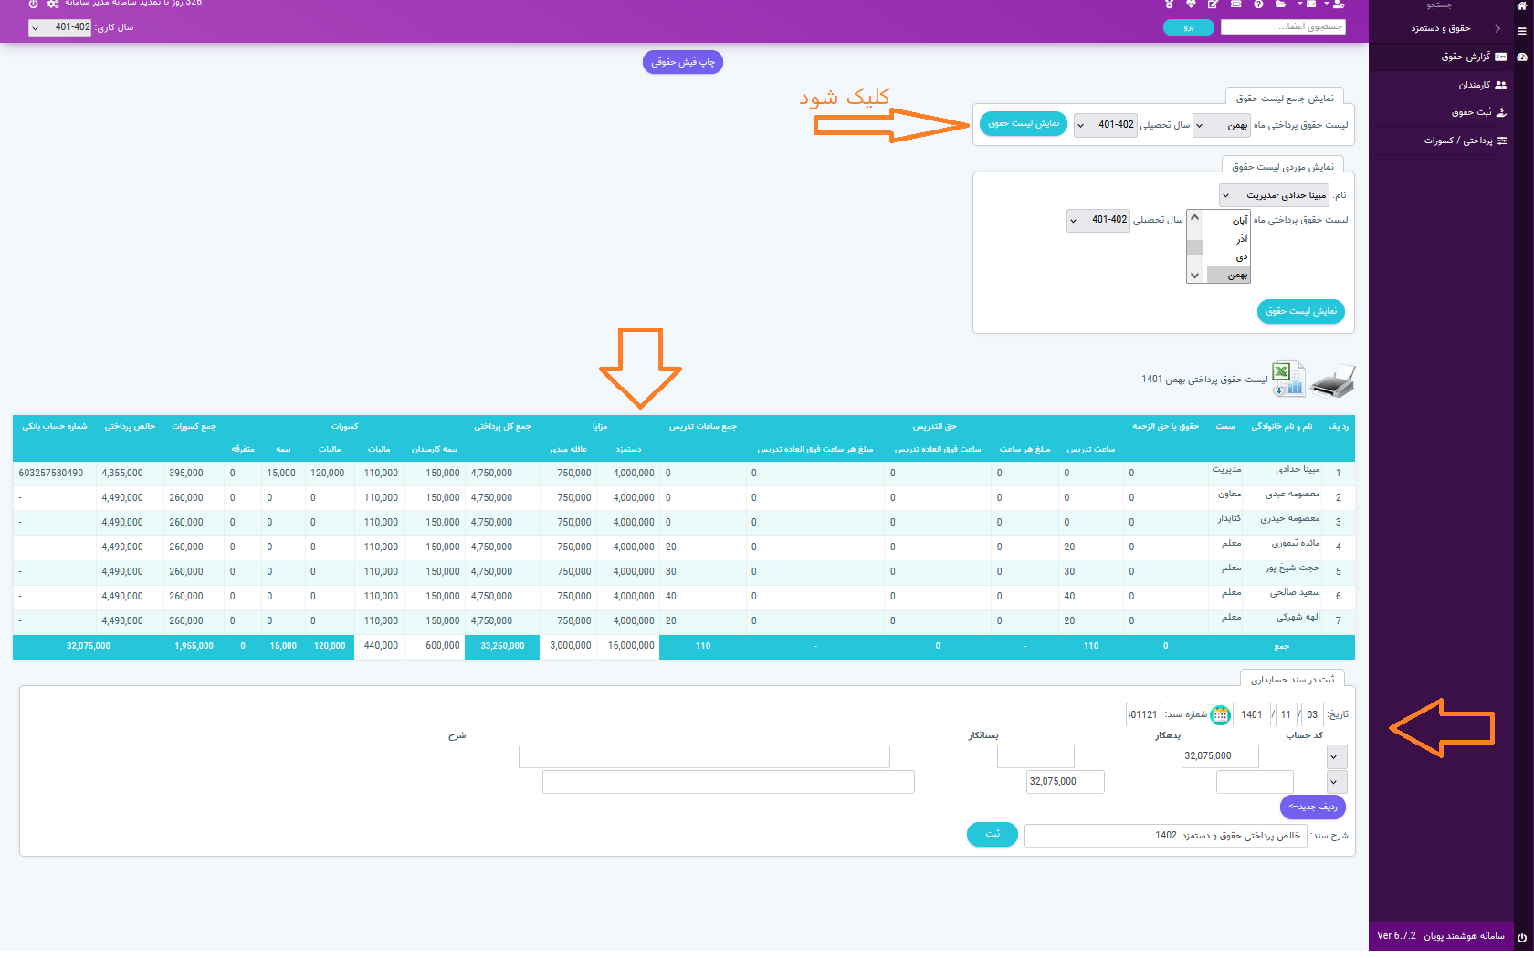Click the پرداختی / کسورات sliders icon
The height and width of the screenshot is (958, 1534).
(1502, 141)
